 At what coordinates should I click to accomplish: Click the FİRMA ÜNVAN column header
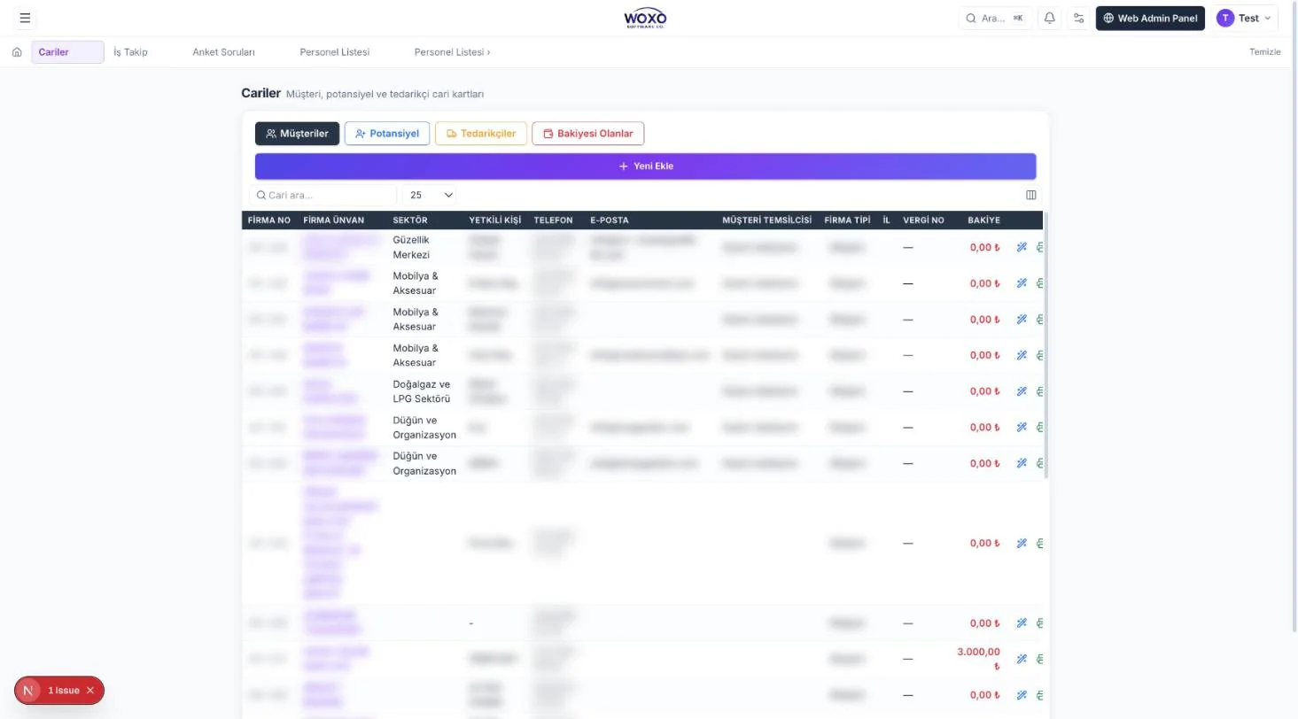click(334, 220)
